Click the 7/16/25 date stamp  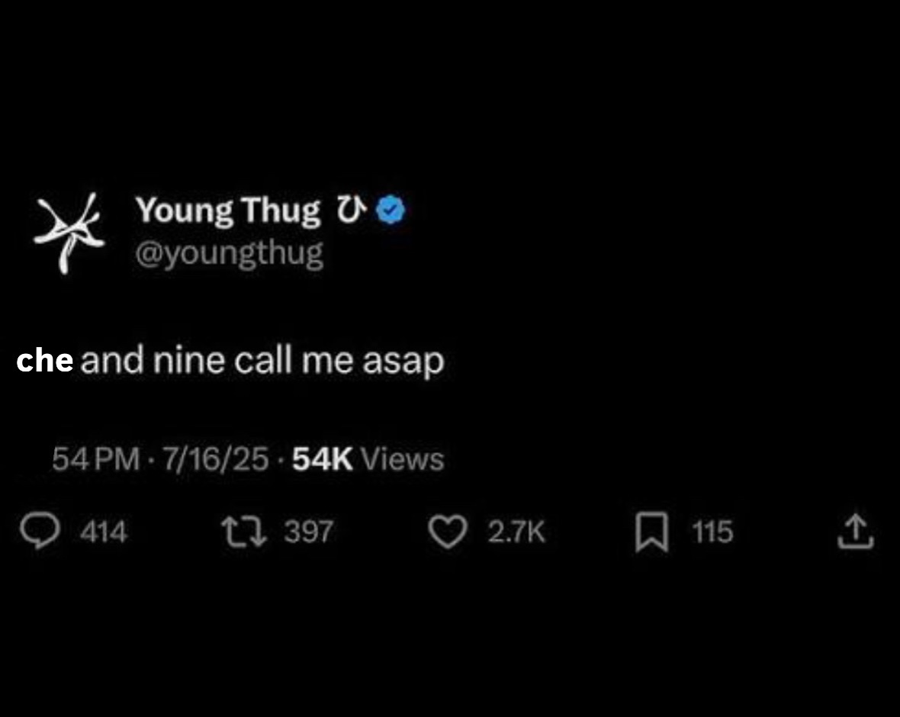[x=216, y=459]
